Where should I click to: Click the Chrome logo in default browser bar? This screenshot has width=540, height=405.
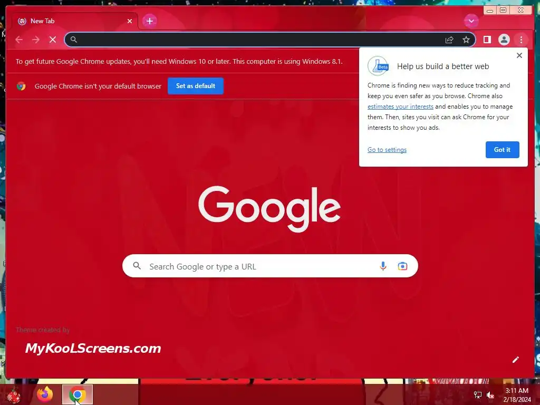point(21,86)
